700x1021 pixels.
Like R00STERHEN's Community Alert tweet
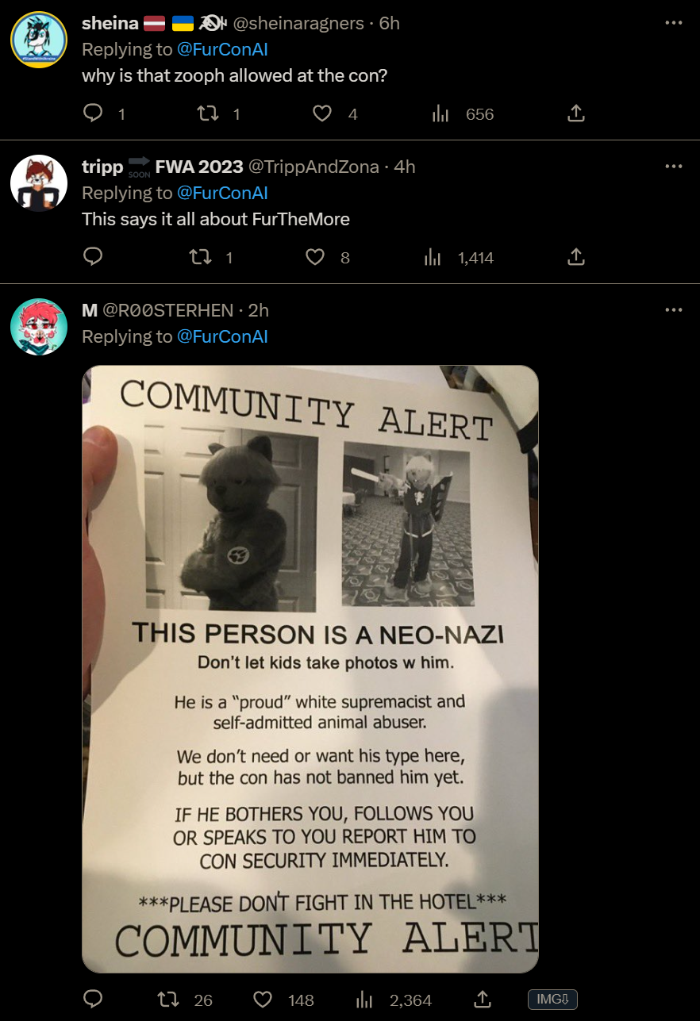[x=263, y=1000]
